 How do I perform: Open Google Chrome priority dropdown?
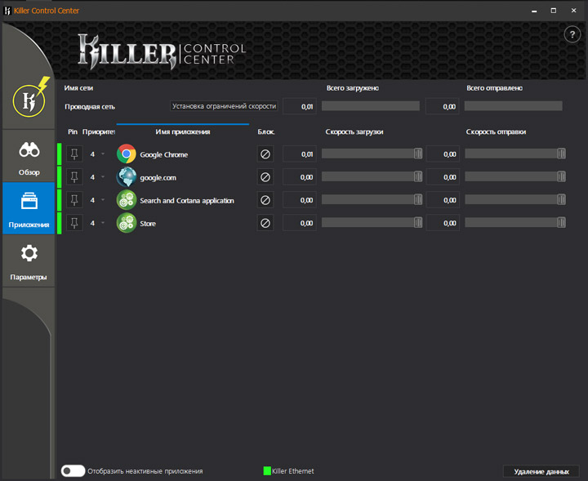coord(103,154)
